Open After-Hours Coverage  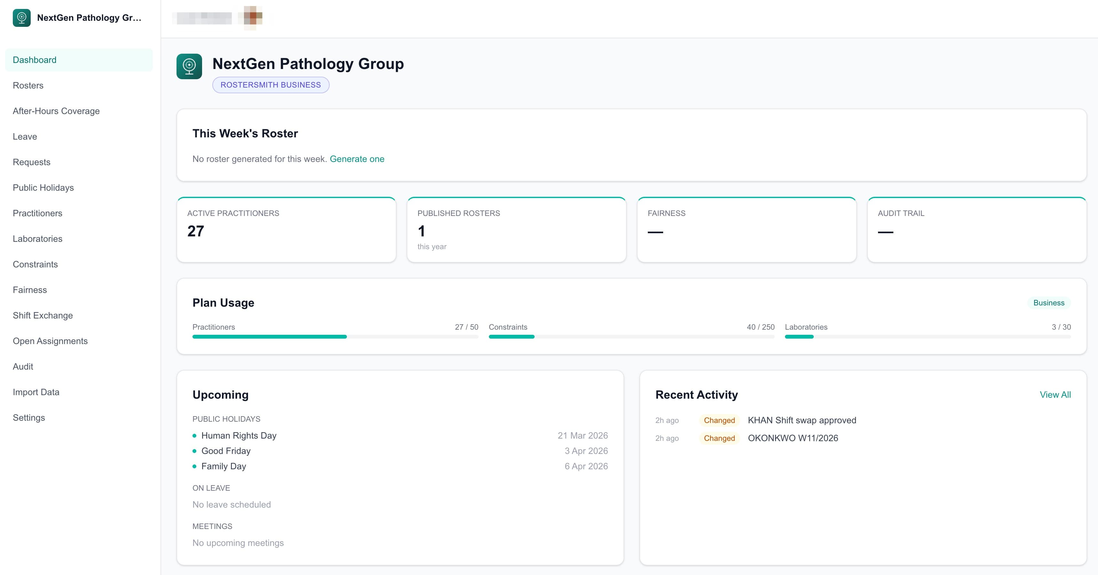(x=56, y=111)
